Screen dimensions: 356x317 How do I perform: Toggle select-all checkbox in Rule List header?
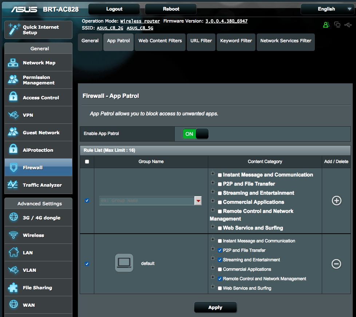click(x=87, y=162)
